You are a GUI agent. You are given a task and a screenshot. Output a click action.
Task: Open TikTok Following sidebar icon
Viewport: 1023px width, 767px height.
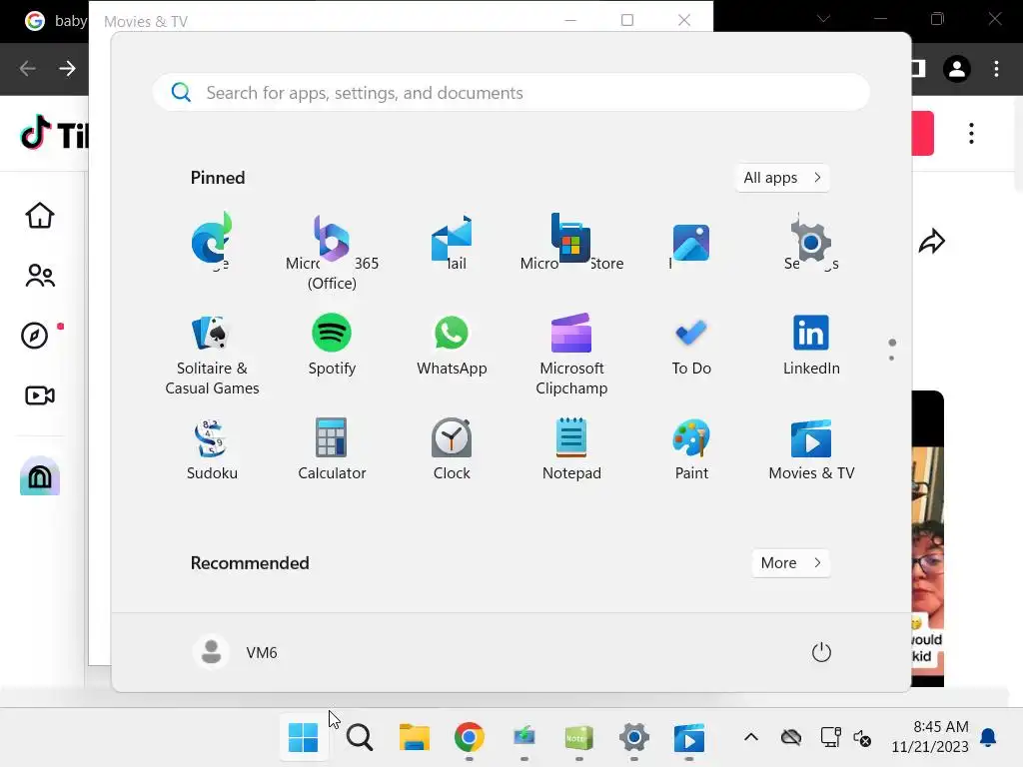[x=40, y=276]
